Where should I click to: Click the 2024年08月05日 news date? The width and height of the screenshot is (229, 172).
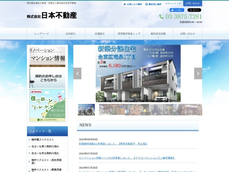88,140
